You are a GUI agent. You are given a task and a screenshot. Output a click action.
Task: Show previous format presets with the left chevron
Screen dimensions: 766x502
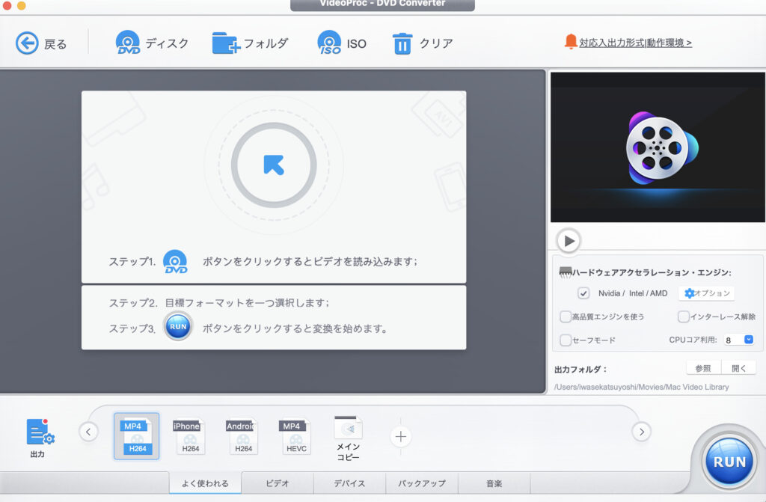click(x=88, y=432)
